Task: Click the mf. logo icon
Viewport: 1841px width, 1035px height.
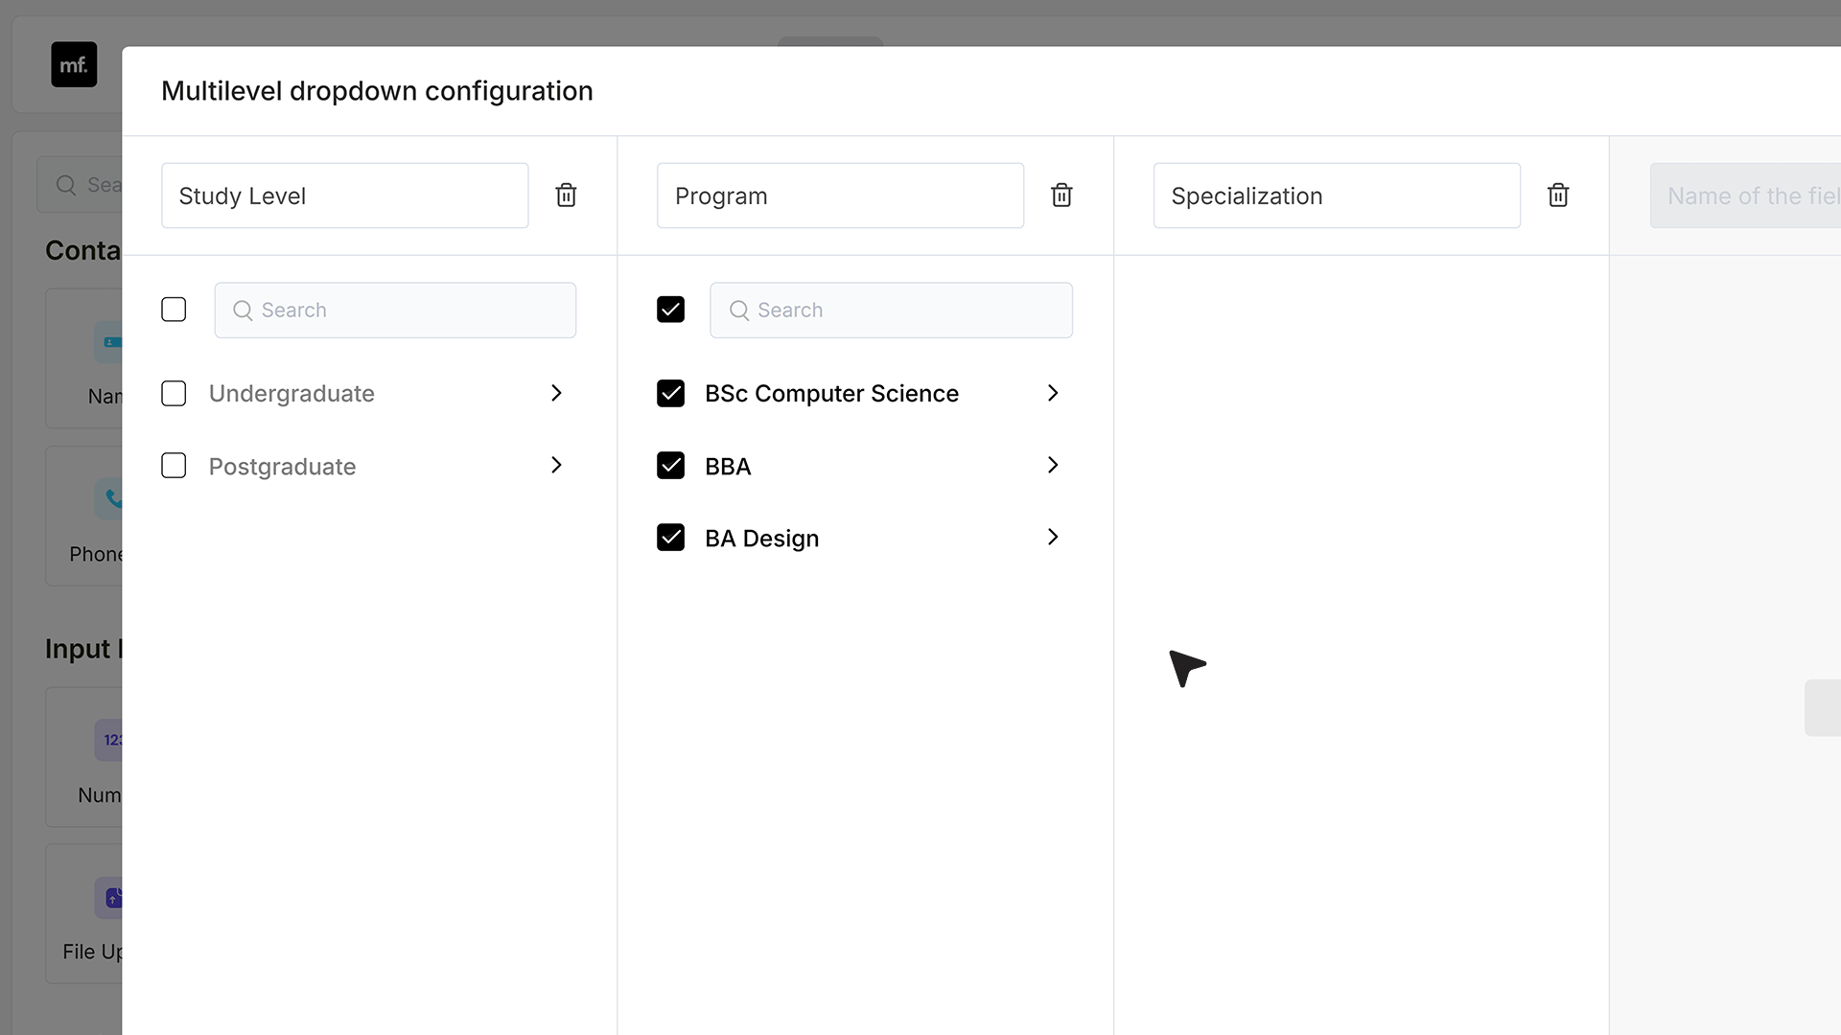Action: 74,64
